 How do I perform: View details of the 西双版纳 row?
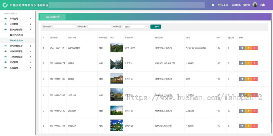pyautogui.click(x=242, y=111)
